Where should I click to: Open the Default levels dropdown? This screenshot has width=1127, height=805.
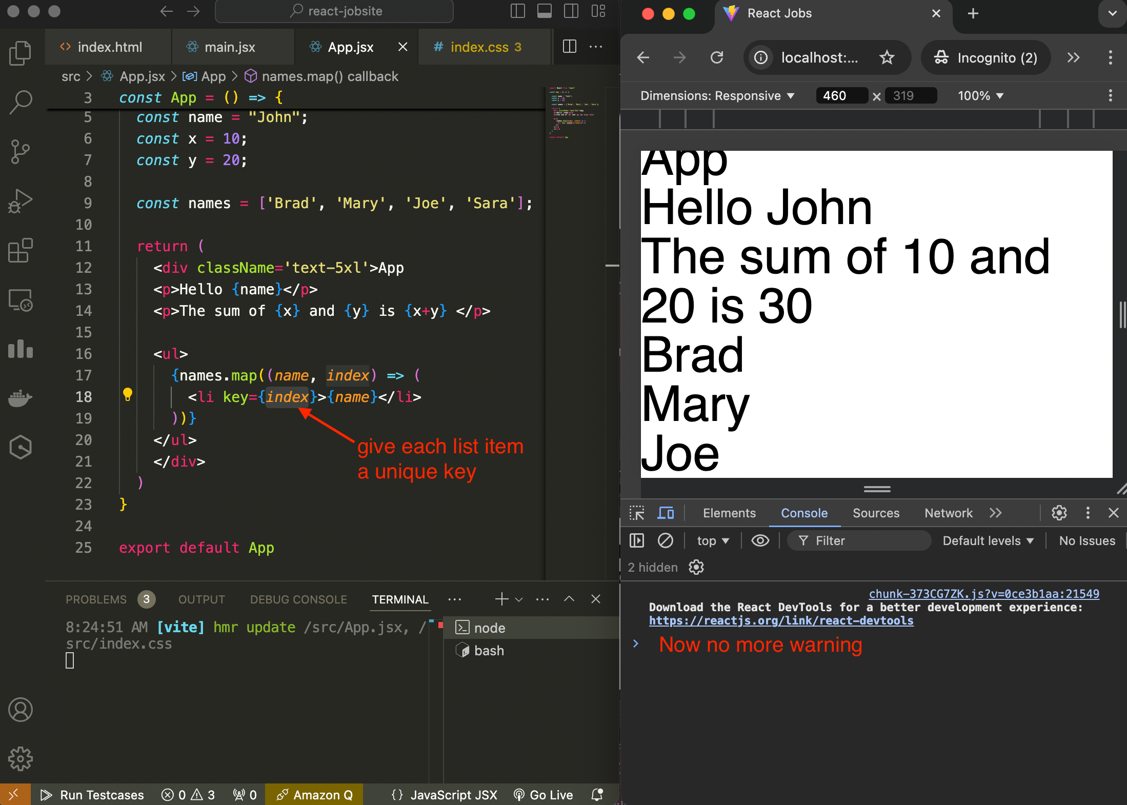[988, 540]
